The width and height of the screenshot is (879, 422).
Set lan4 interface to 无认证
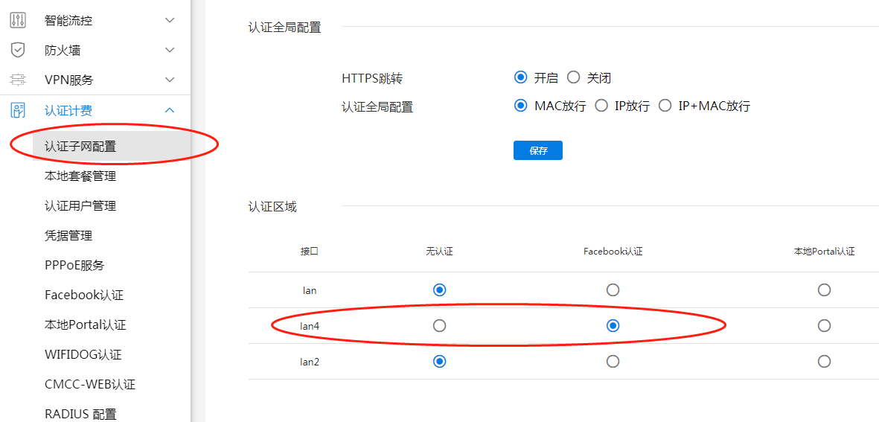440,325
